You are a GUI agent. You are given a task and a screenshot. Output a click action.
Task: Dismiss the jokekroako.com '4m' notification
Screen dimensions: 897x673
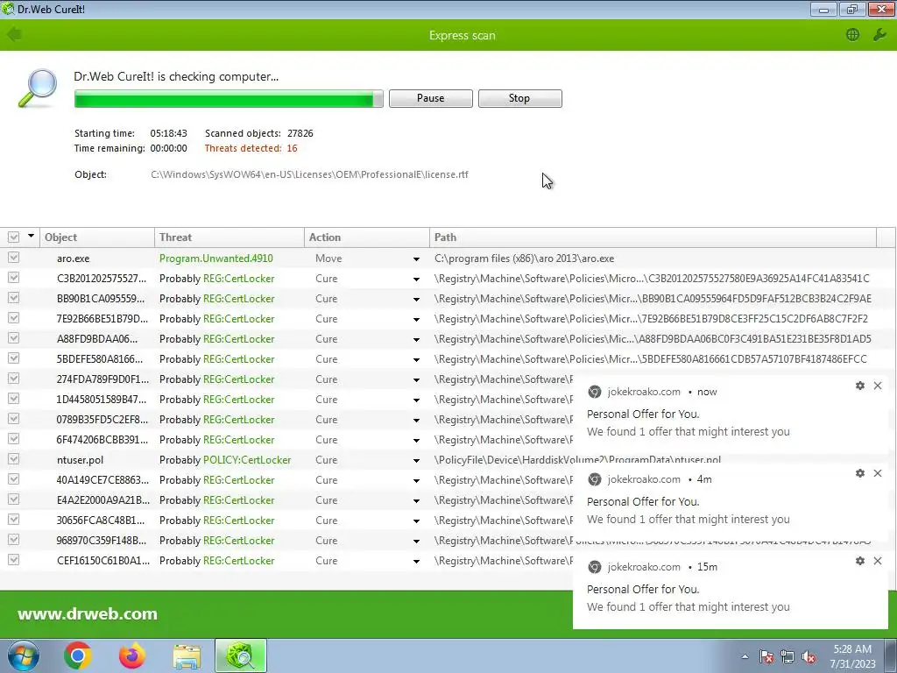pyautogui.click(x=878, y=473)
